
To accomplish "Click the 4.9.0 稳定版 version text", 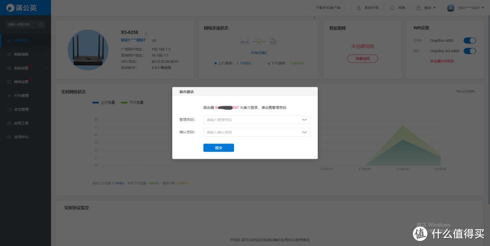I will (x=161, y=68).
